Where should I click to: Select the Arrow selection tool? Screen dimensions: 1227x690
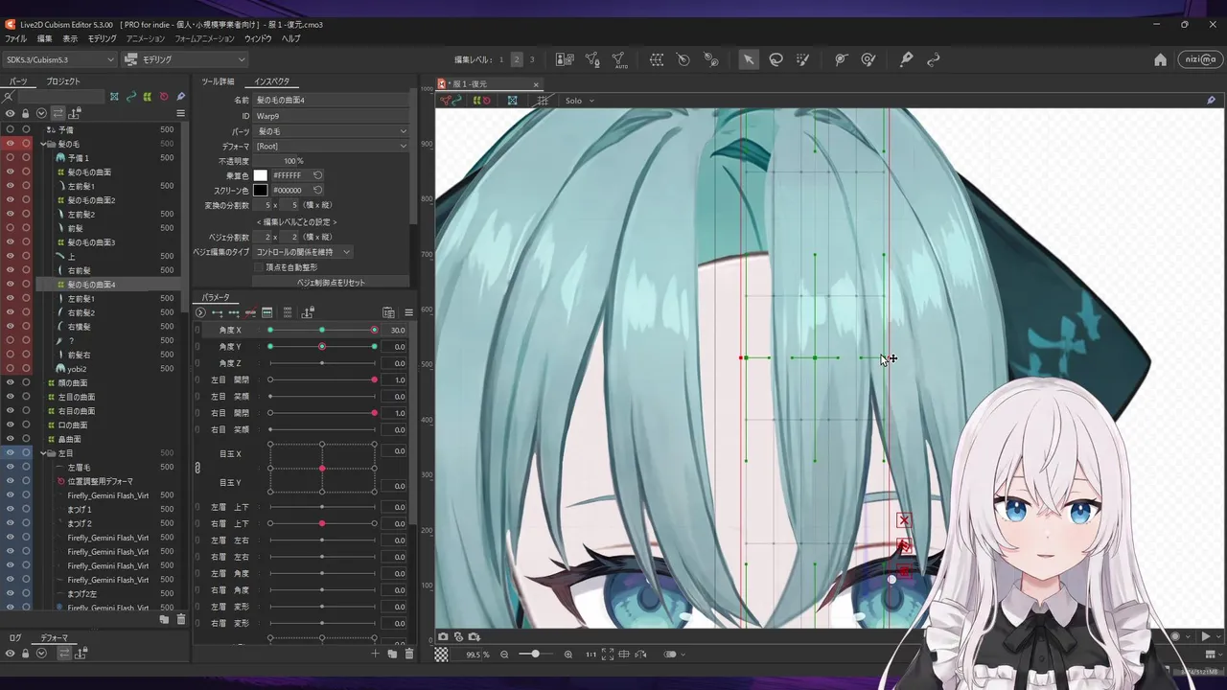pyautogui.click(x=748, y=59)
